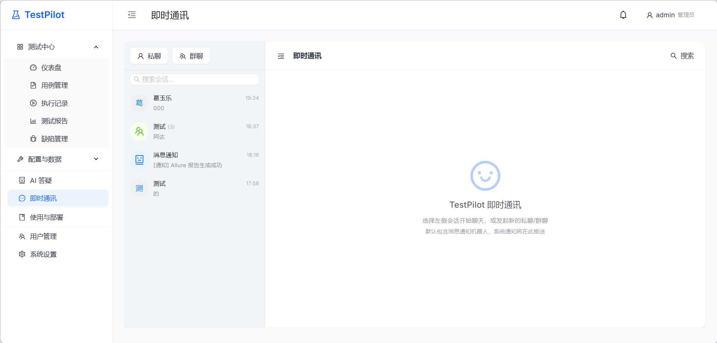Image resolution: width=717 pixels, height=343 pixels.
Task: Open the 消息通知 robot avatar conversation
Action: pos(139,160)
